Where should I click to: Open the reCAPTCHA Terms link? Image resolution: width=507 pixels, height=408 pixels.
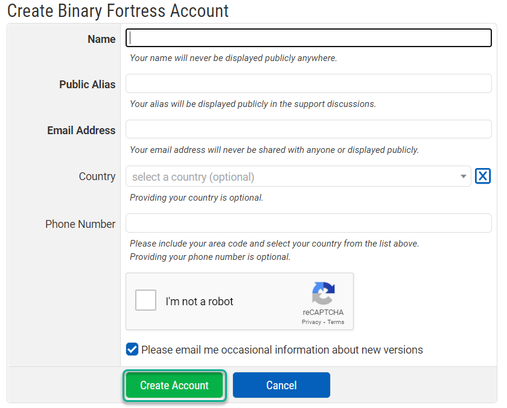tap(336, 322)
